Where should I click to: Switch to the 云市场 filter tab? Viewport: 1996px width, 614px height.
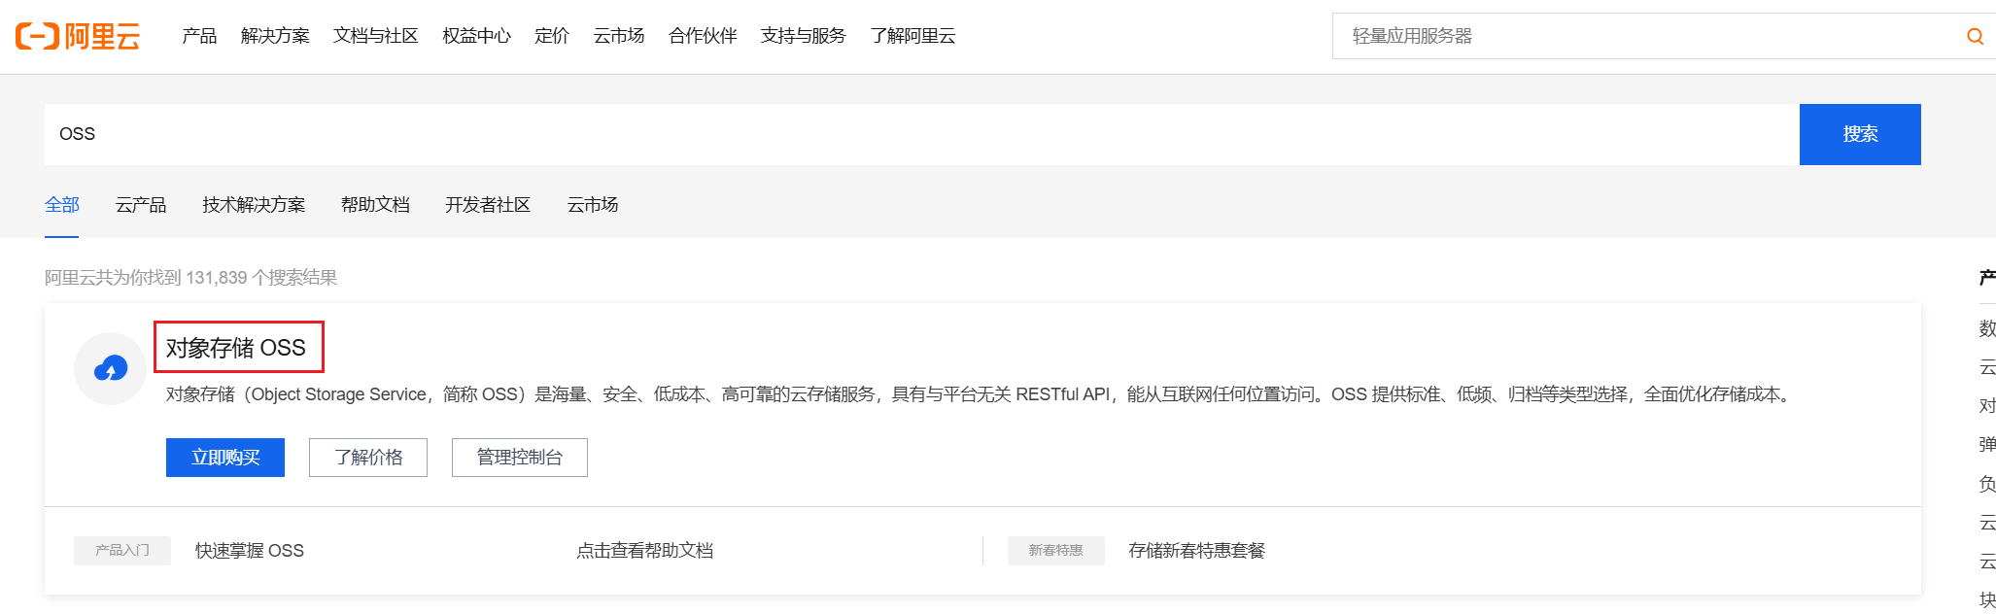click(593, 205)
